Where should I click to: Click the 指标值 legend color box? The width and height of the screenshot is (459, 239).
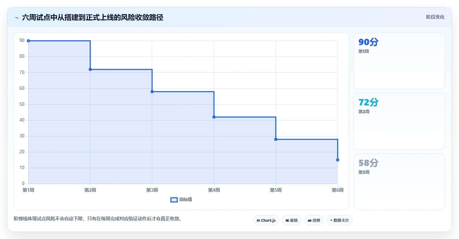click(174, 200)
